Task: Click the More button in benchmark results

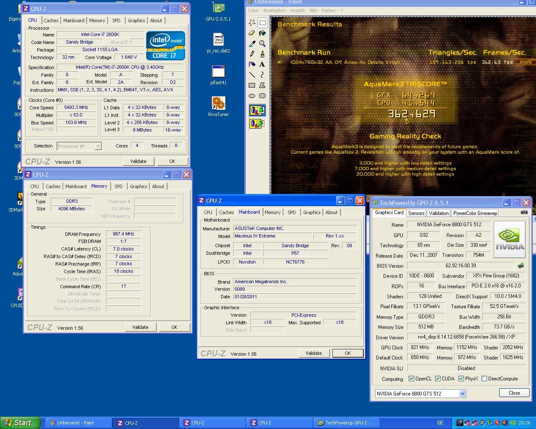Action: [x=526, y=62]
